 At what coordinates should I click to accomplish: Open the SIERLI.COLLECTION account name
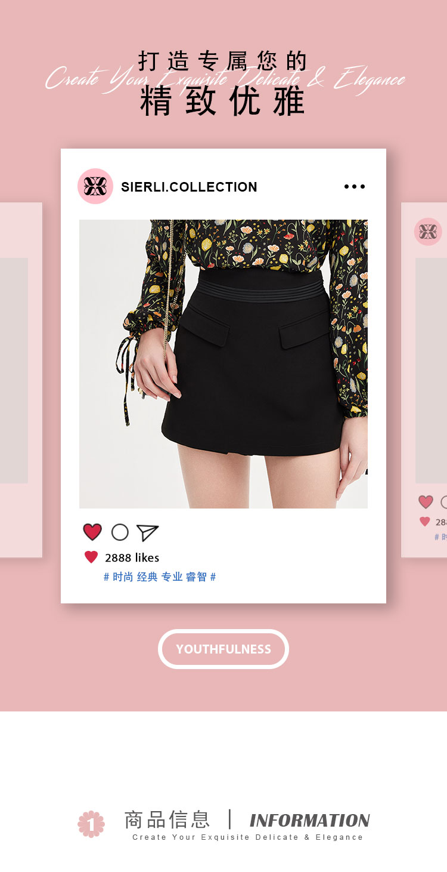click(x=189, y=187)
